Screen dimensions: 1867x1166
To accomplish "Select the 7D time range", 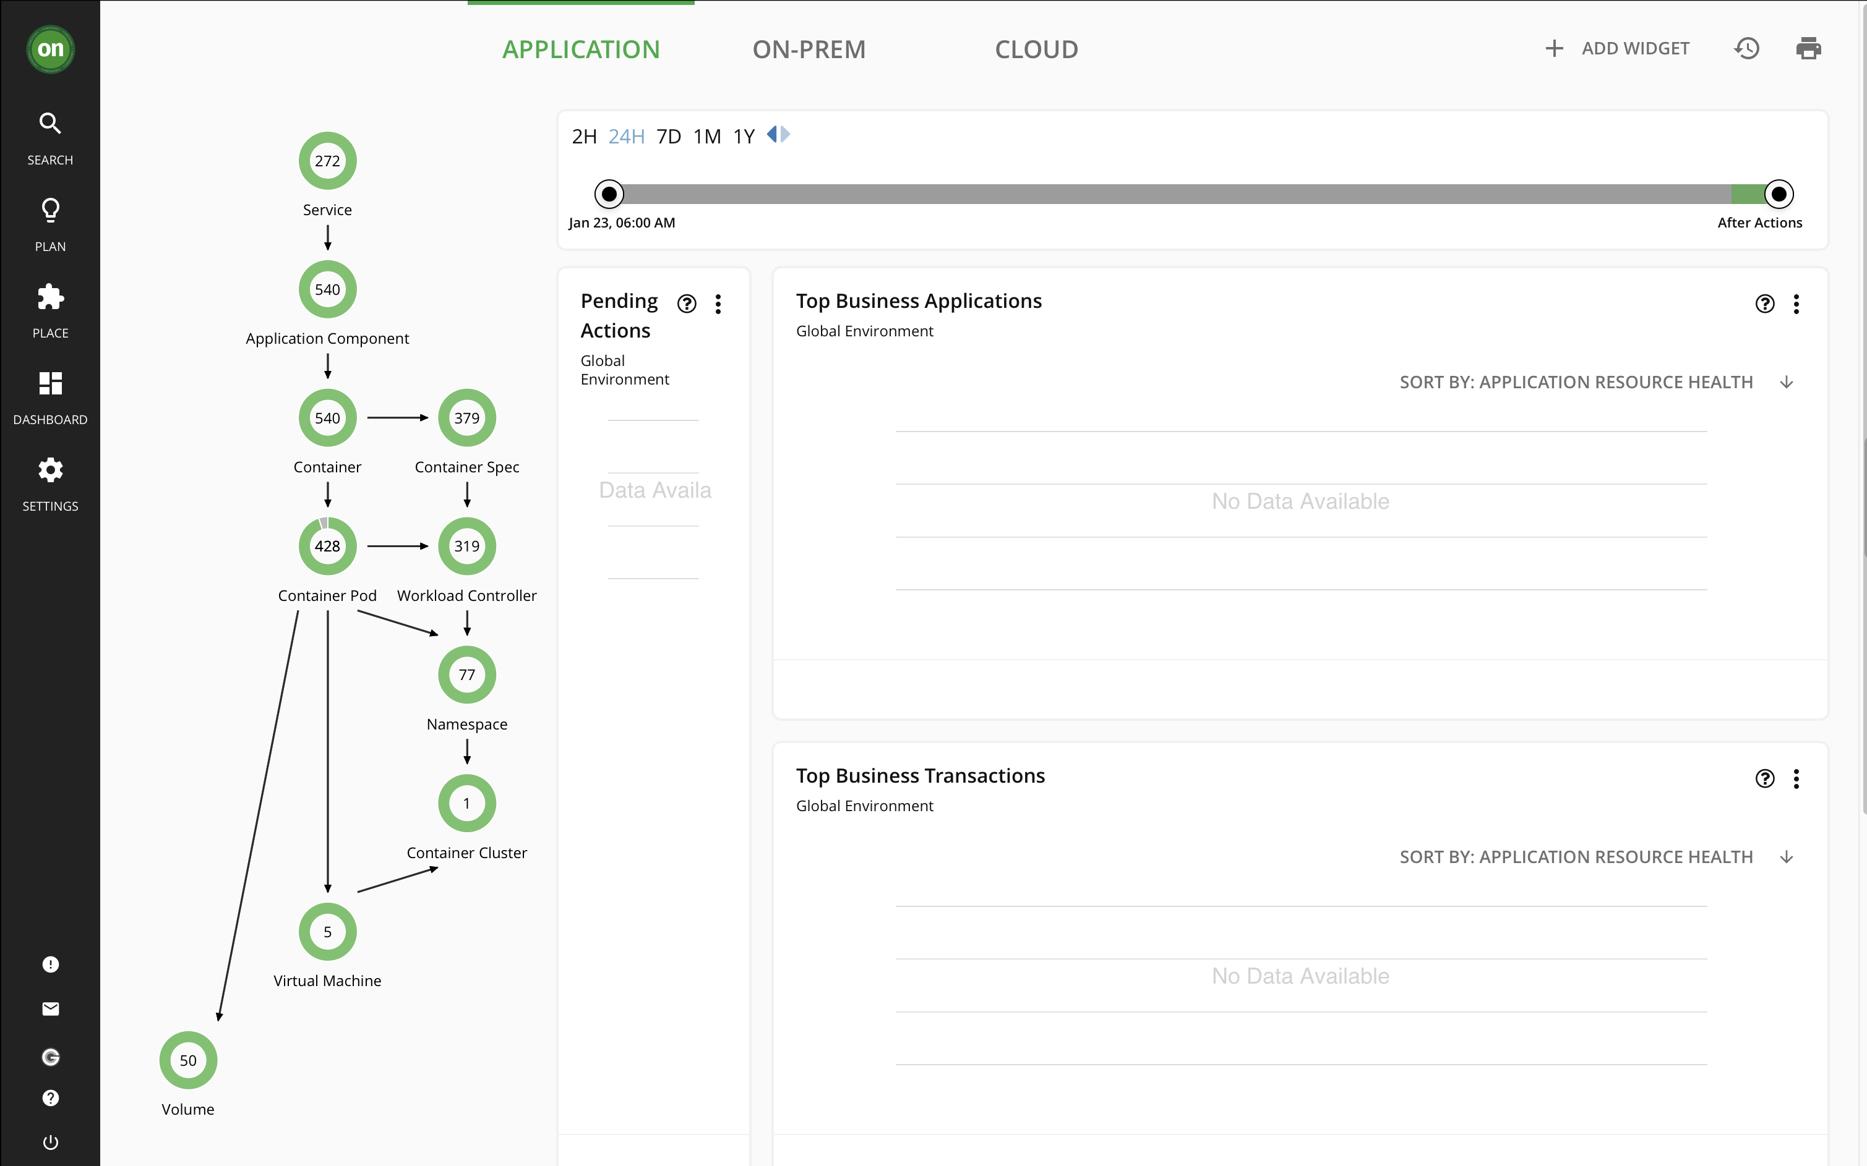I will [668, 137].
